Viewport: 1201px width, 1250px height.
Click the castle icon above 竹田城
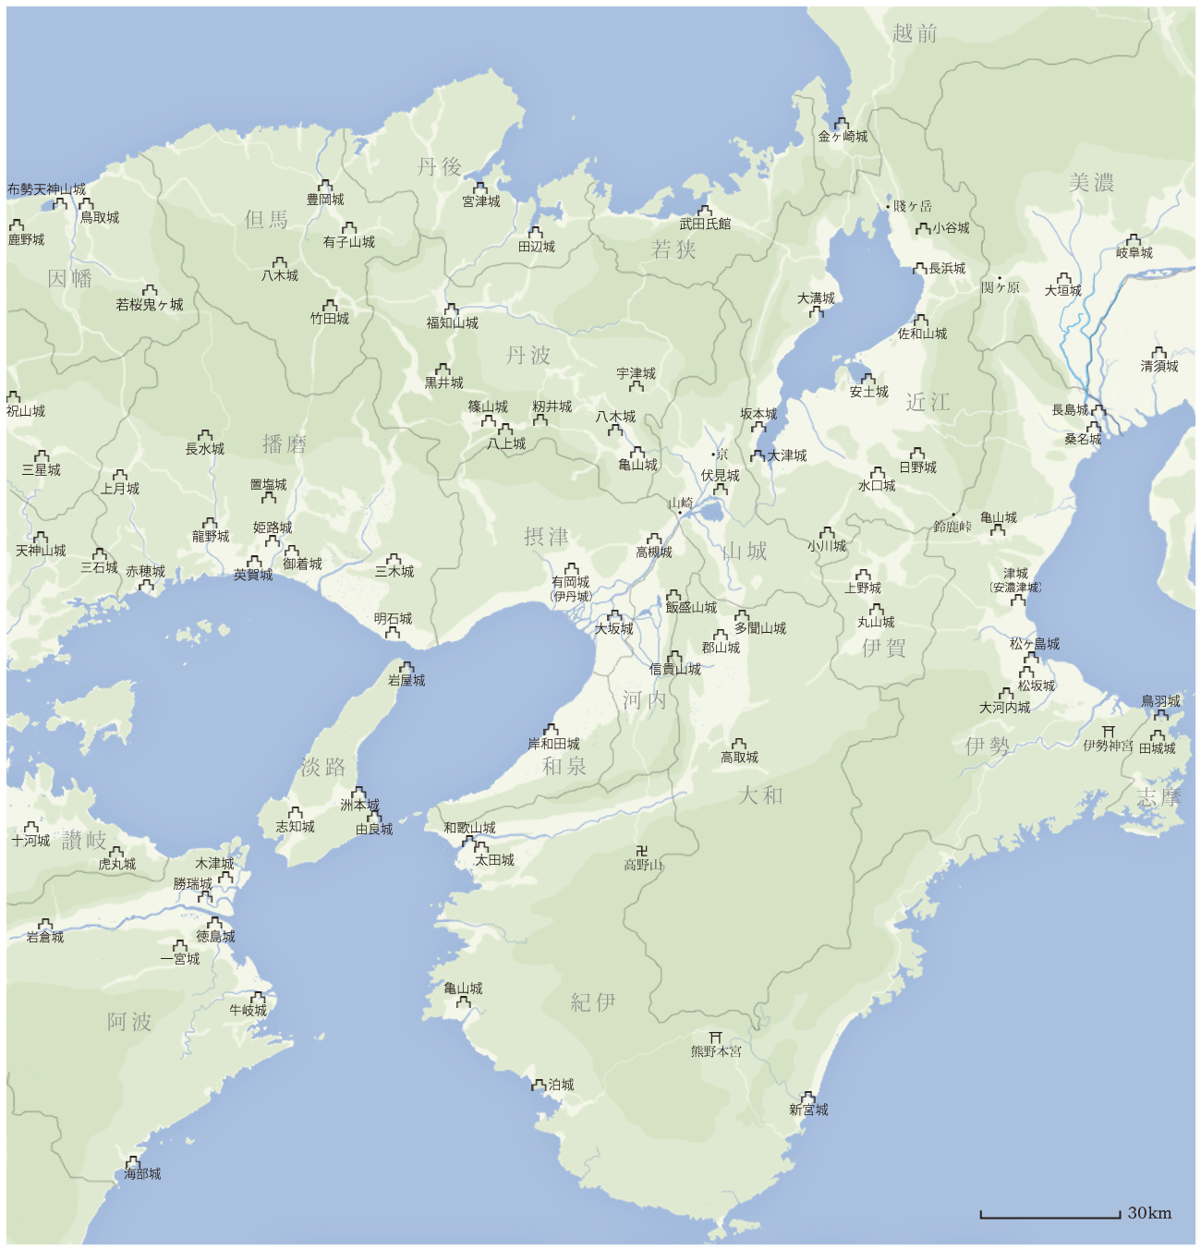point(330,305)
